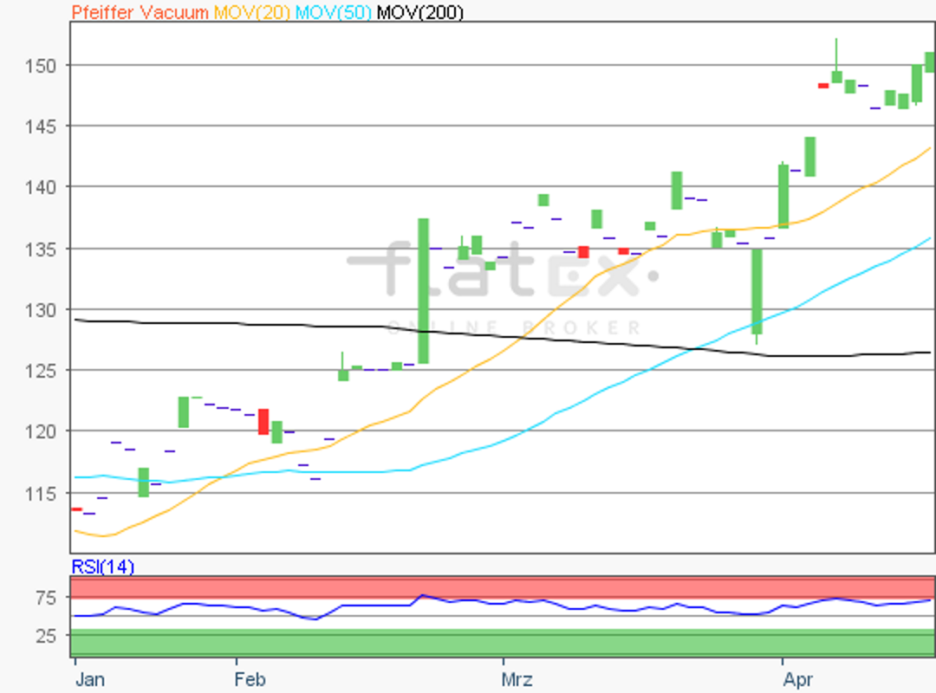936x693 pixels.
Task: Click the Mrz month marker on the x-axis
Action: 518,679
